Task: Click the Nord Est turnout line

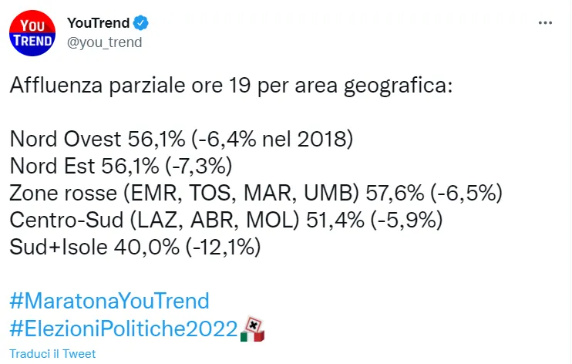Action: (120, 167)
